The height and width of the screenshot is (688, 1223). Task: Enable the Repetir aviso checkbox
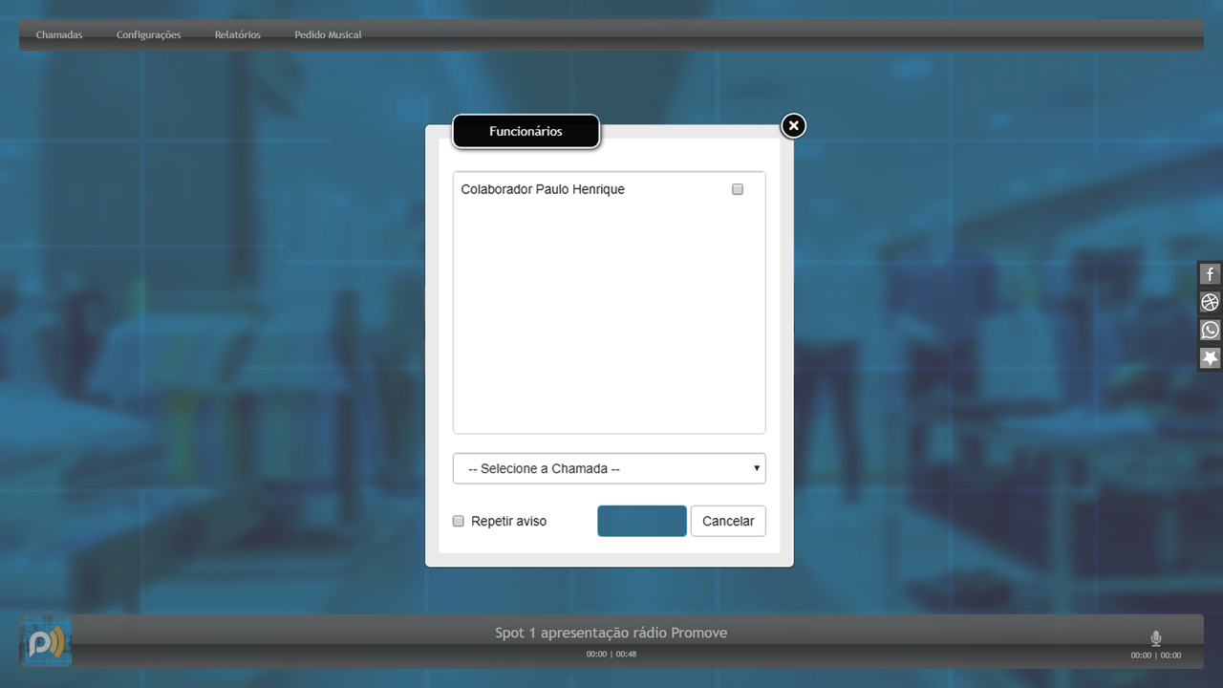pos(459,521)
